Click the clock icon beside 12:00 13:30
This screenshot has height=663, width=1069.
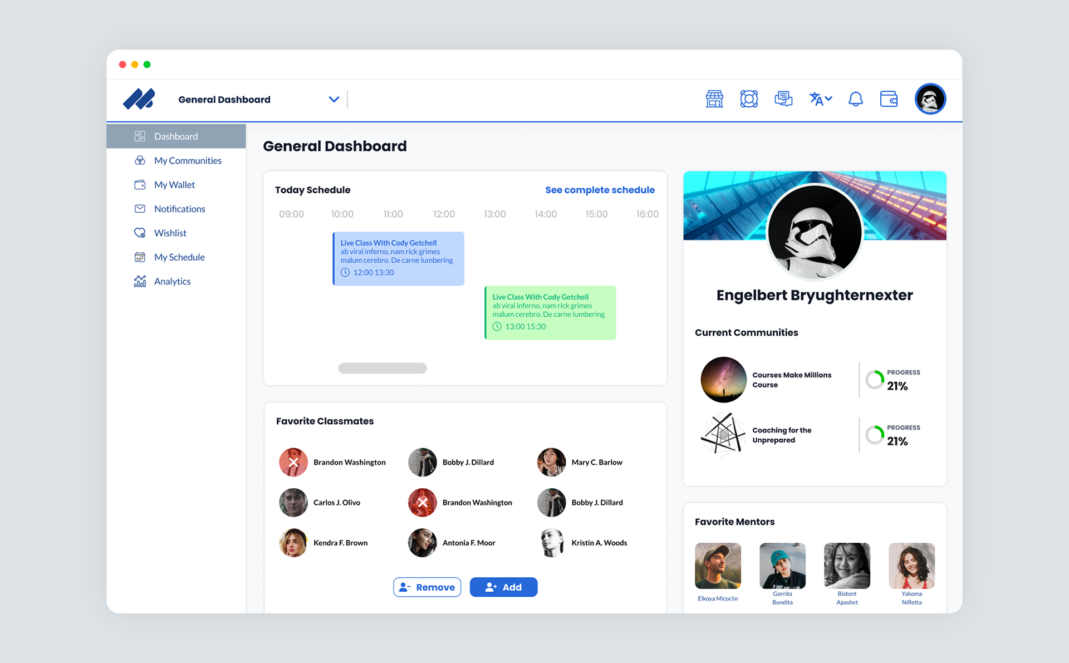click(345, 272)
